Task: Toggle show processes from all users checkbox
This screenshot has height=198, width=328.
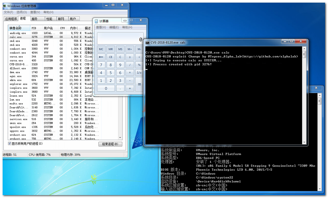Action: pyautogui.click(x=10, y=144)
